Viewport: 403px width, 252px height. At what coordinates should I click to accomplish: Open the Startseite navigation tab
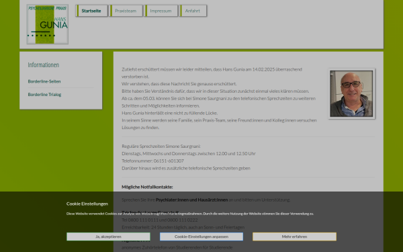[x=92, y=11]
